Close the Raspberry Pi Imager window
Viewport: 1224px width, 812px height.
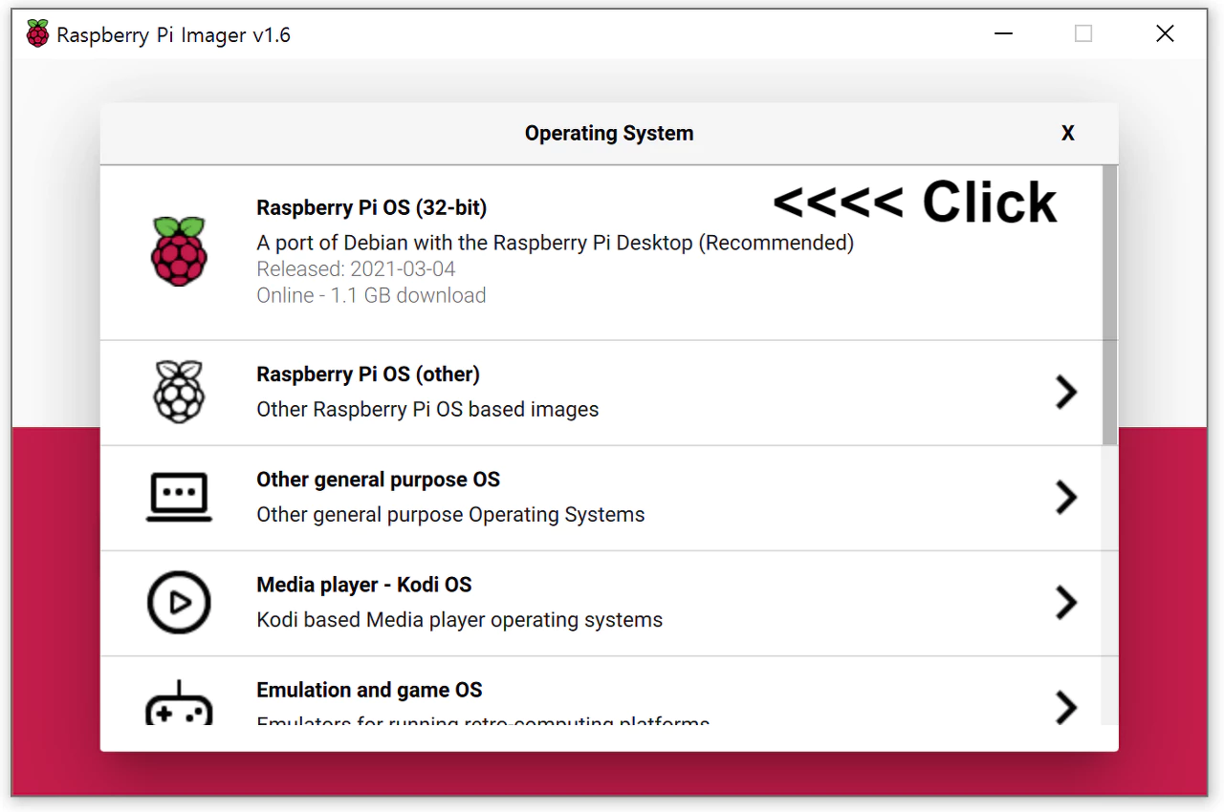click(x=1165, y=34)
